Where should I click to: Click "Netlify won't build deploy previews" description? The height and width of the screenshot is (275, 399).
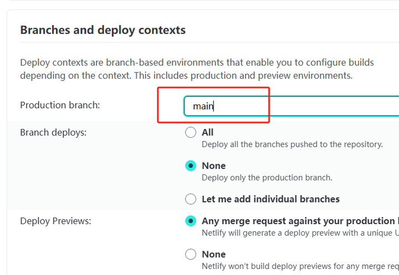click(299, 266)
